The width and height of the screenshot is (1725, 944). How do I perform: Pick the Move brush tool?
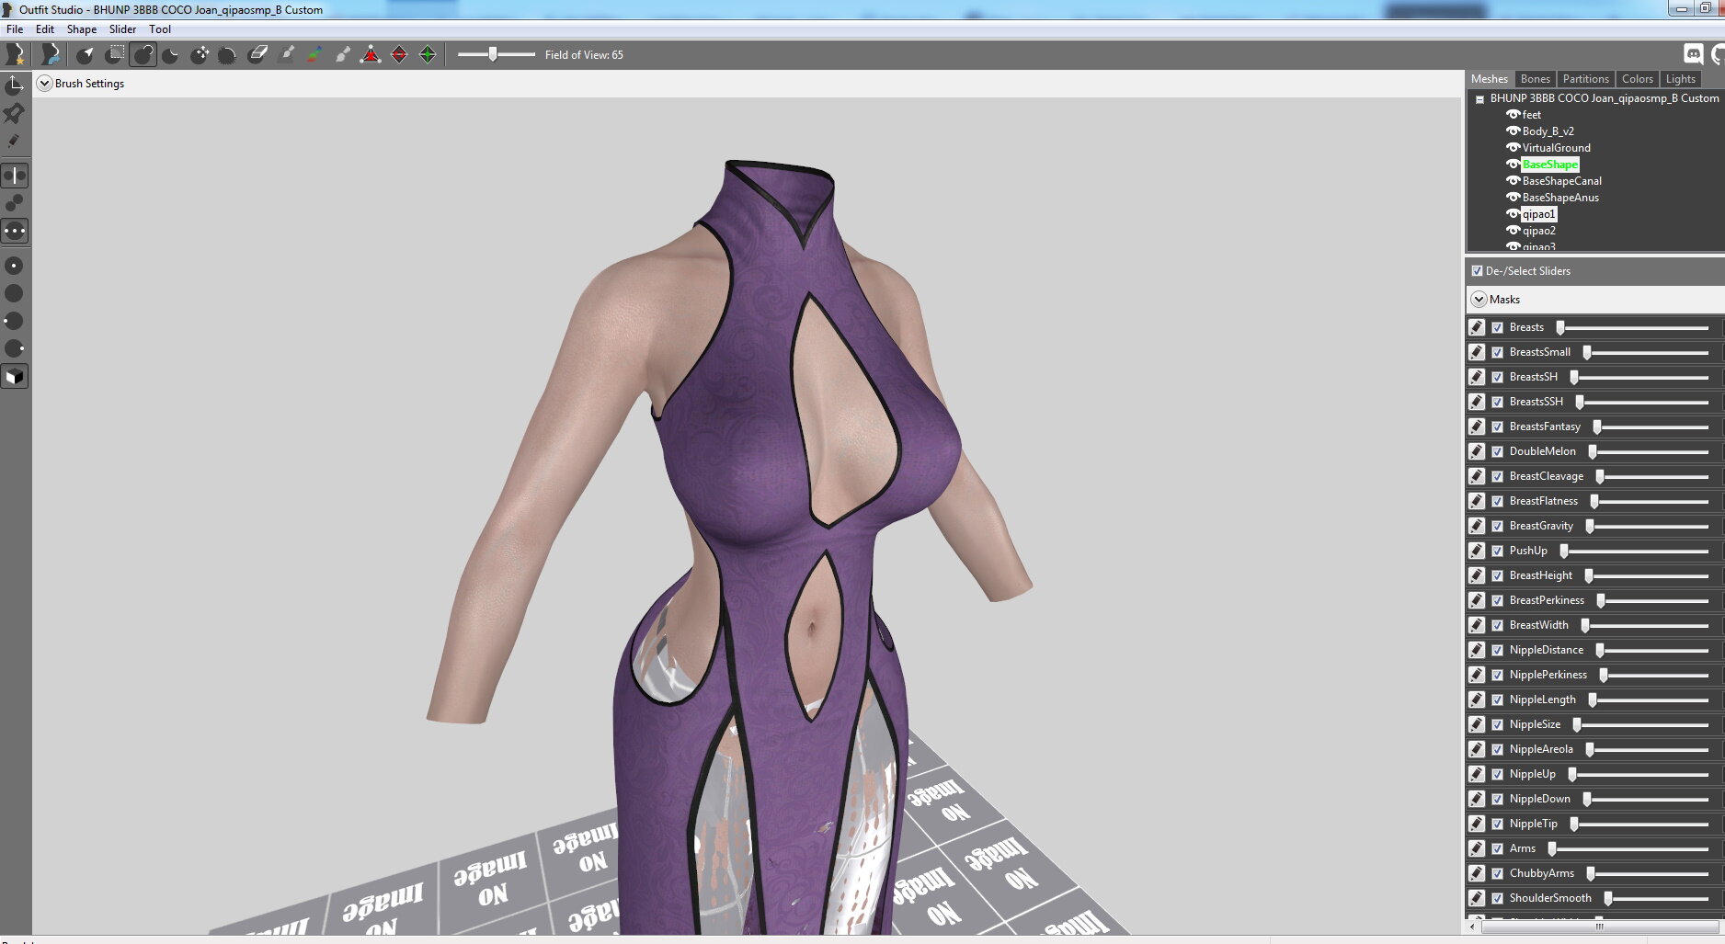click(x=200, y=55)
